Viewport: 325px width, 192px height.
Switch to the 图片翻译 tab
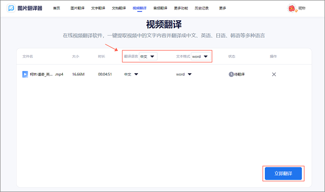pyautogui.click(x=77, y=8)
